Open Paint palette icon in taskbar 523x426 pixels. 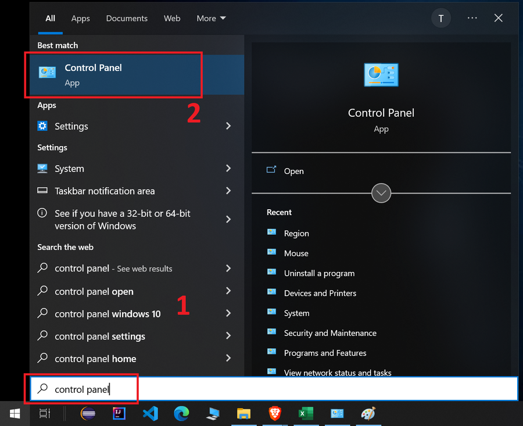pos(368,414)
